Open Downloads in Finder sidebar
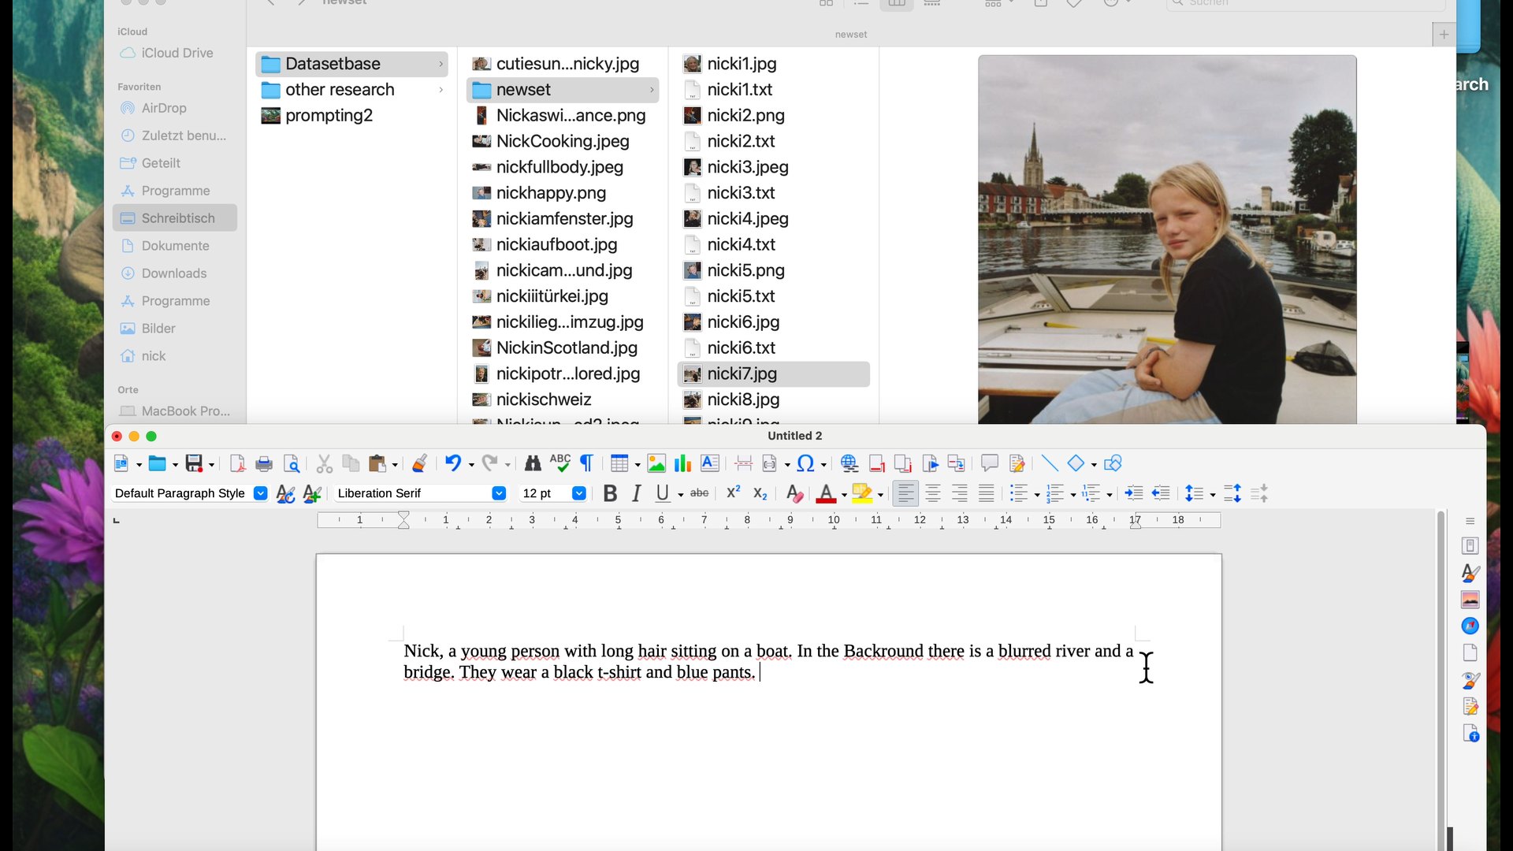The width and height of the screenshot is (1513, 851). [x=174, y=273]
